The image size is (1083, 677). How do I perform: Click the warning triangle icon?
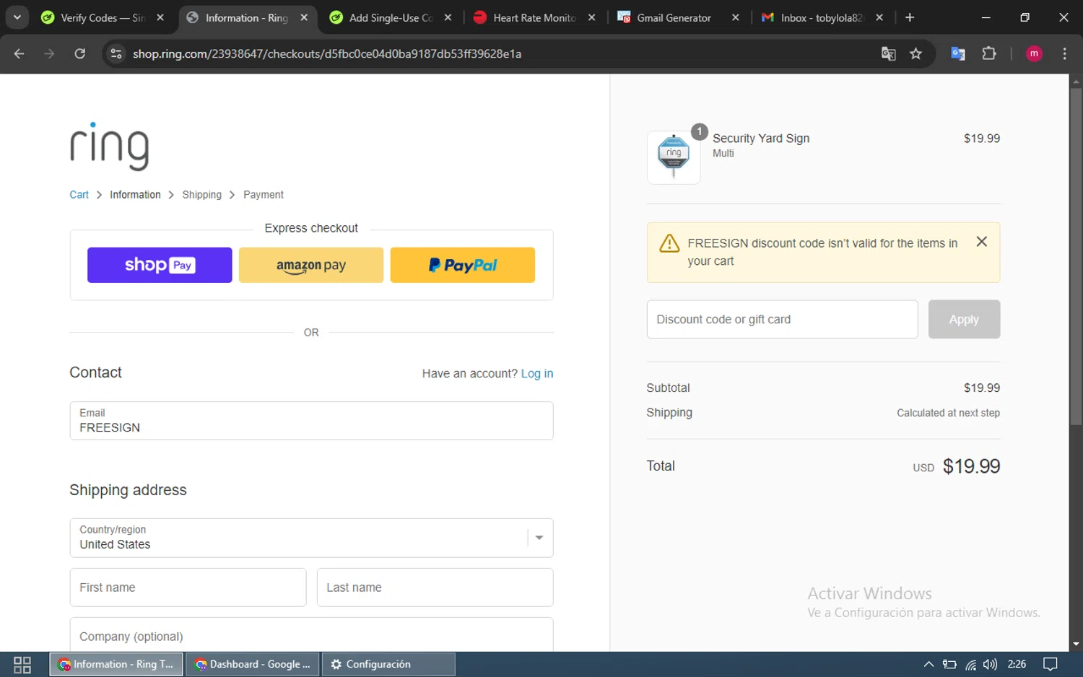tap(669, 243)
